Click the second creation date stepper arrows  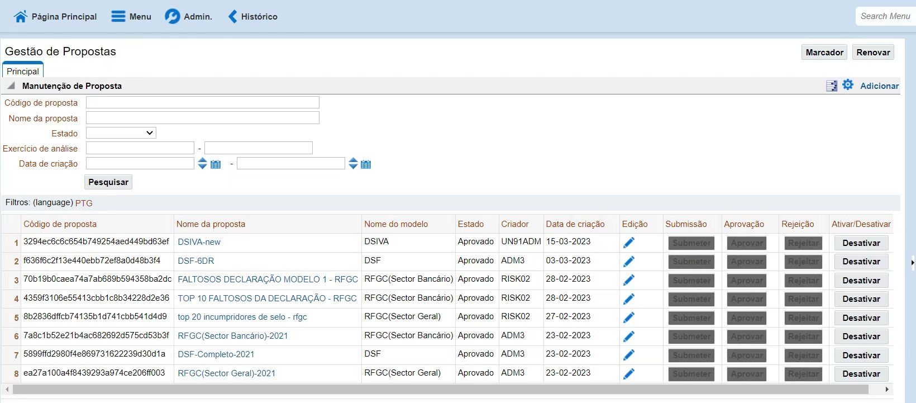tap(353, 163)
